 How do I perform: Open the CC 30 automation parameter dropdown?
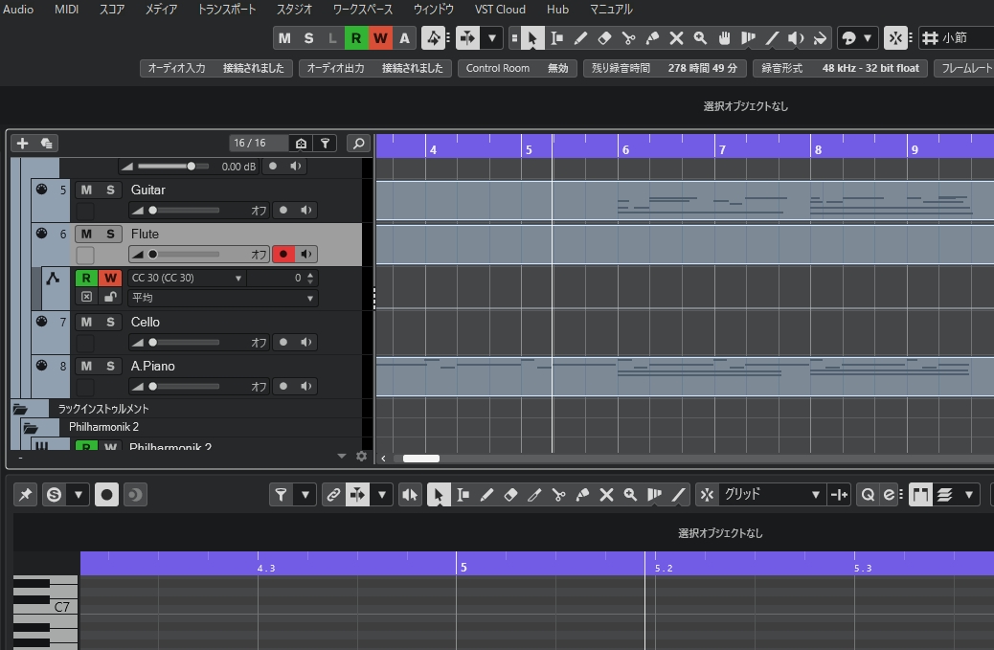[x=238, y=279]
